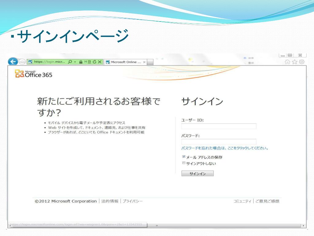Screen dimensions: 314x236
Task: Click the padlock security icon
Action: (81, 62)
